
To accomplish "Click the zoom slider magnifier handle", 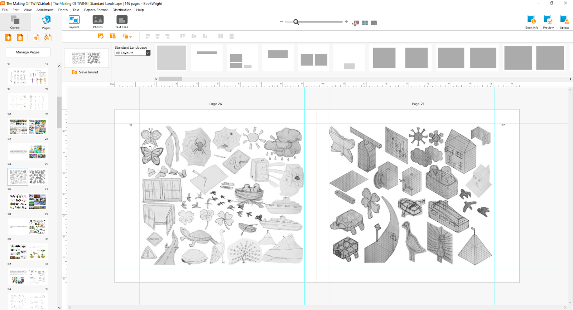I will tap(296, 22).
